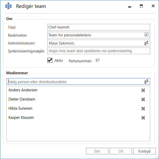Image resolution: width=159 pixels, height=159 pixels.
Task: Maximize the Redigér team window
Action: pos(141,6)
